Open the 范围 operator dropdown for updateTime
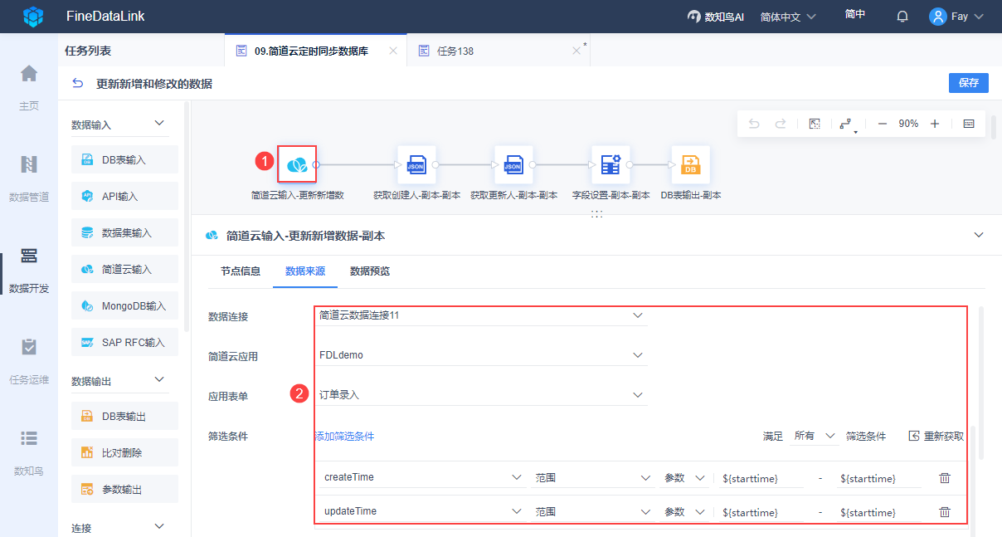The height and width of the screenshot is (537, 1002). click(593, 511)
